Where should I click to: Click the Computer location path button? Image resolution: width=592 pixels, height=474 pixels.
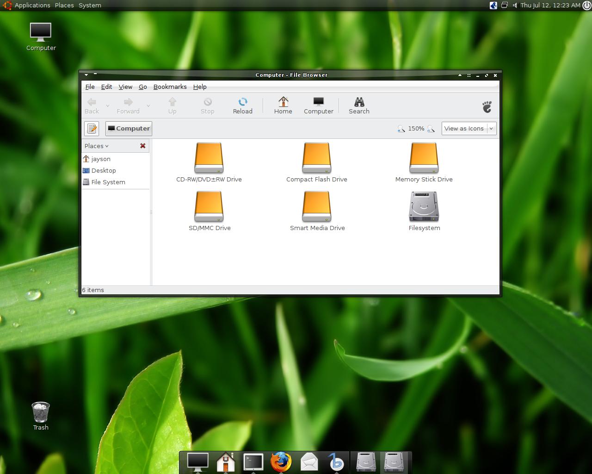tap(129, 128)
